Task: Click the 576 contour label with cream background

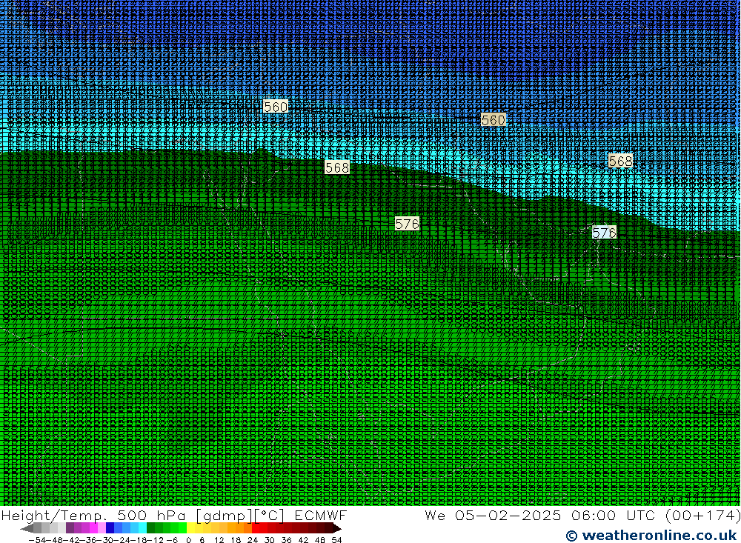Action: click(x=407, y=224)
